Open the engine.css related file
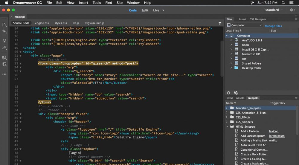299x165 pixels. pyautogui.click(x=42, y=23)
